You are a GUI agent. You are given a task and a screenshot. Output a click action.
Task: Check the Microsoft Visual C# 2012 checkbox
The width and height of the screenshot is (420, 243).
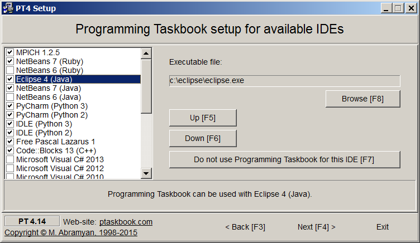10,168
